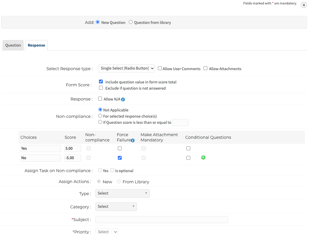309x234 pixels.
Task: Open the Priority Select dropdown
Action: pos(107,231)
